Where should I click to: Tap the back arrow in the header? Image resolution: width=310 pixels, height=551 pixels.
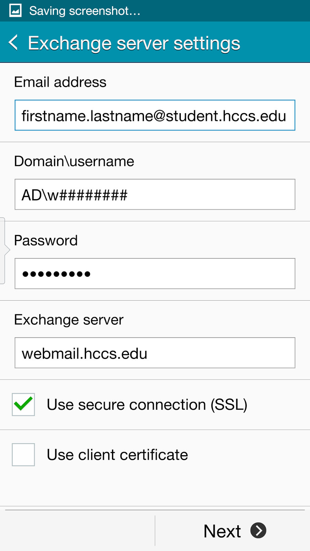click(13, 43)
